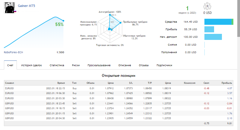Image resolution: width=240 pixels, height=130 pixels.
Task: Click time cell 2023.01.19 06:30
Action: [55, 93]
